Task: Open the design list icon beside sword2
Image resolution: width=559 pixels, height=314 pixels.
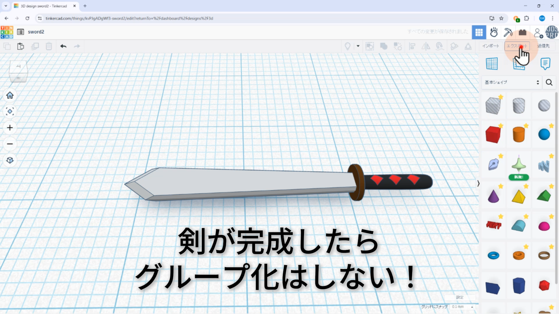Action: pyautogui.click(x=20, y=32)
